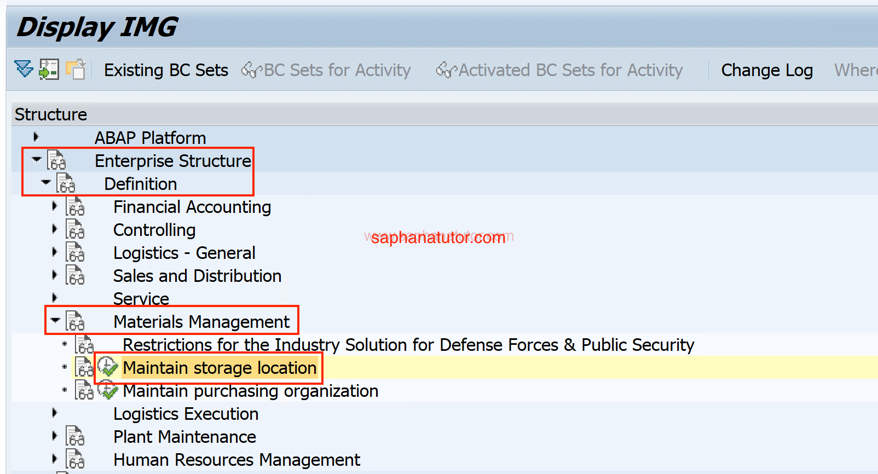Expand the Service node
Viewport: 878px width, 474px height.
54,298
